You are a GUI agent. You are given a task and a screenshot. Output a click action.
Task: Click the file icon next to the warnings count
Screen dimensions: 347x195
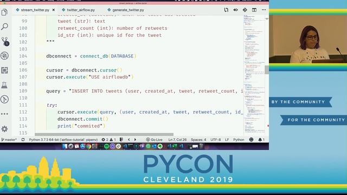click(x=121, y=140)
